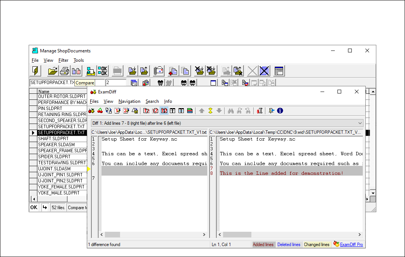The image size is (405, 257).
Task: Click ExamDiff edit first file icon
Action: pyautogui.click(x=117, y=110)
